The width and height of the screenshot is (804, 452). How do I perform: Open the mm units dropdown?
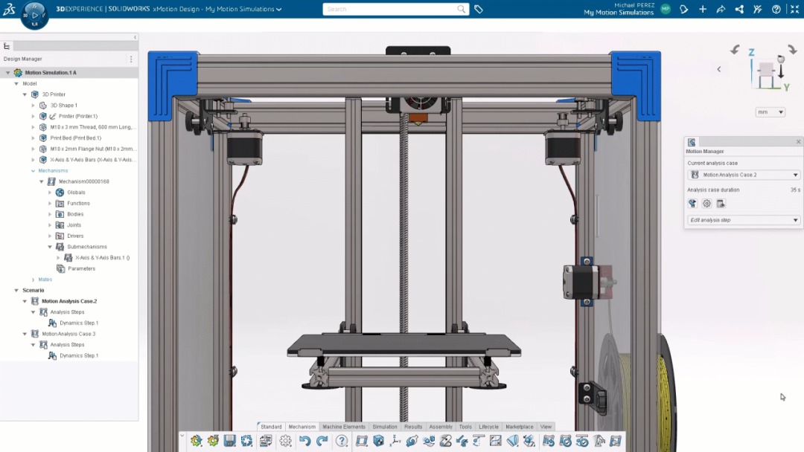pyautogui.click(x=770, y=112)
